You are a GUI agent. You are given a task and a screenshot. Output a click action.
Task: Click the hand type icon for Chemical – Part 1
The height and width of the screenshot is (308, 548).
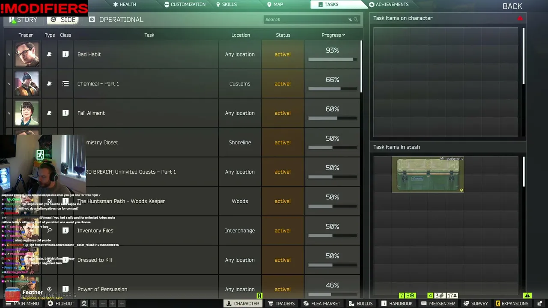point(49,84)
